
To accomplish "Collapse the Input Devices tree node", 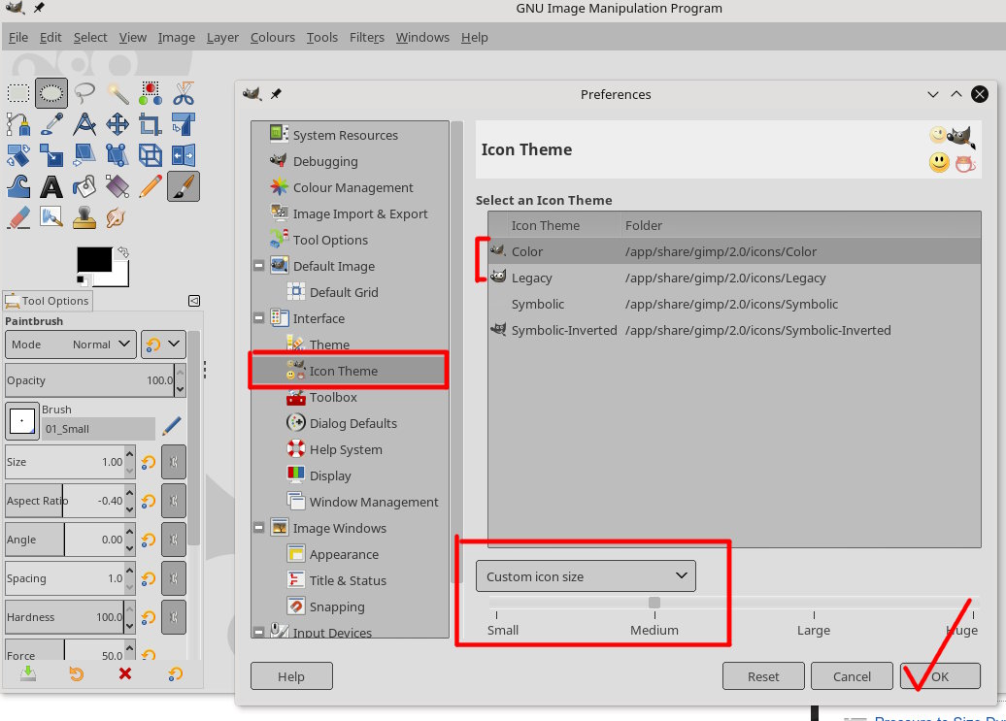I will 258,632.
